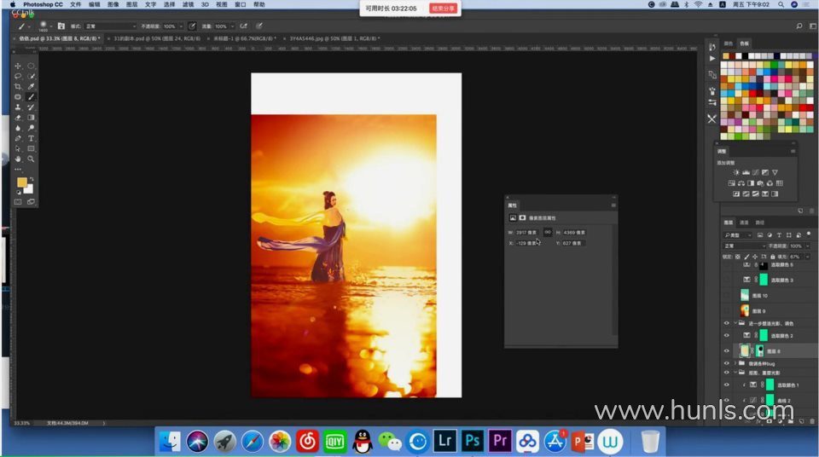Open flow value dropdown arrow

click(232, 26)
